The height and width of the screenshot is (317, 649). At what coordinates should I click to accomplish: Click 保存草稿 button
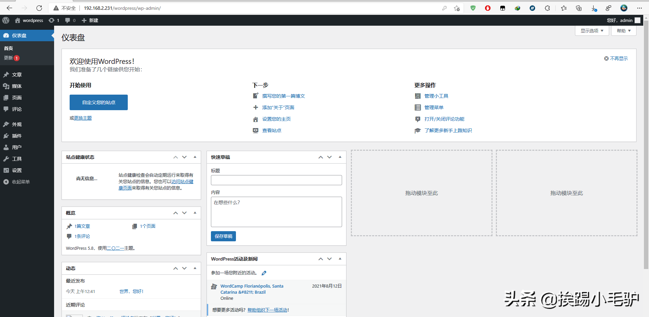click(223, 236)
